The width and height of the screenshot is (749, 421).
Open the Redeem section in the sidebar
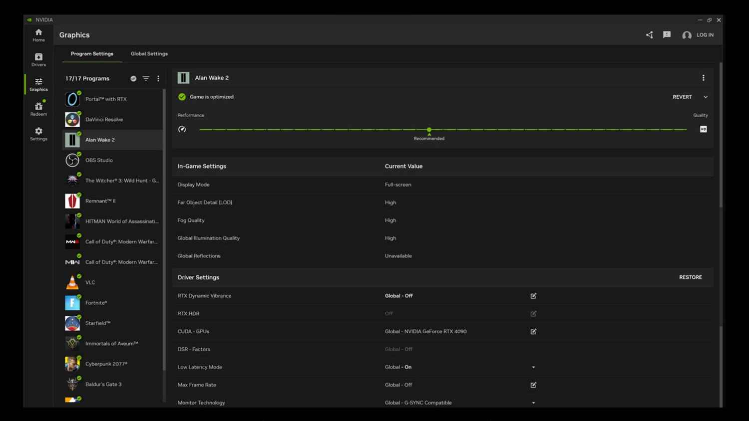[x=38, y=109]
